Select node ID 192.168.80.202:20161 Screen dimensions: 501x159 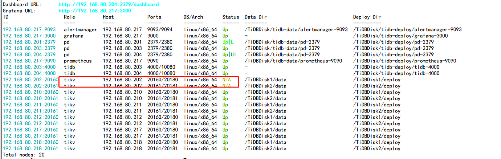click(x=30, y=86)
